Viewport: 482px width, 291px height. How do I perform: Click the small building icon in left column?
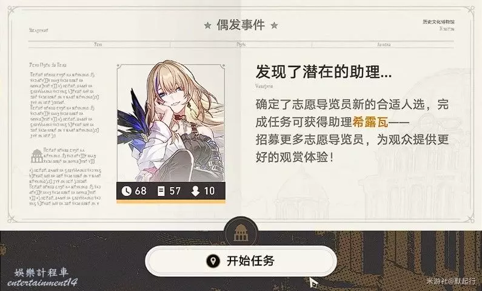pyautogui.click(x=37, y=155)
